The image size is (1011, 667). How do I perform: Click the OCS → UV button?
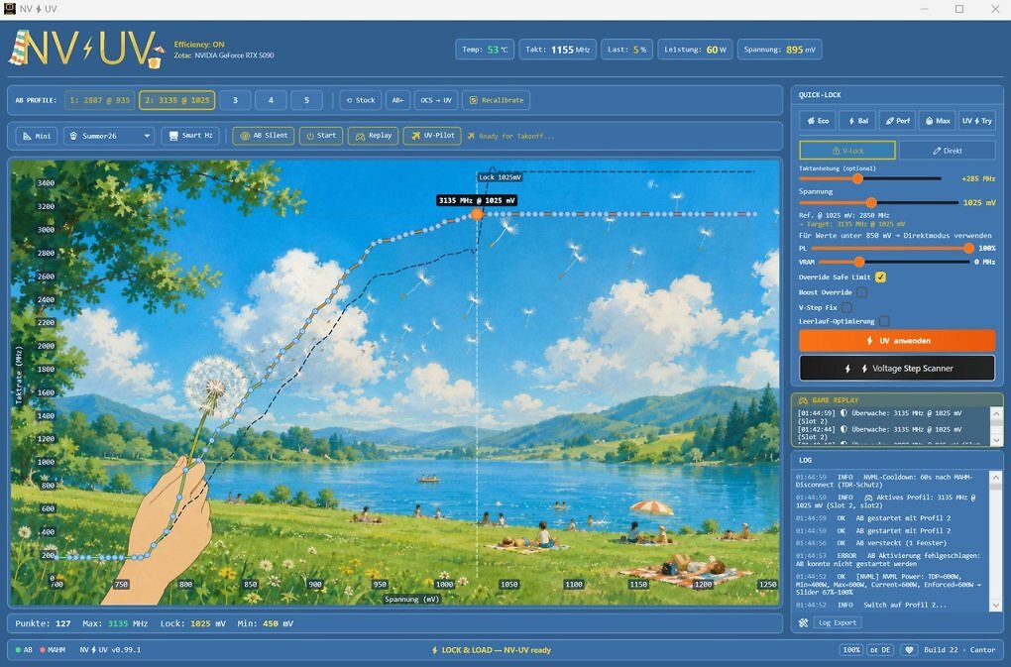436,100
